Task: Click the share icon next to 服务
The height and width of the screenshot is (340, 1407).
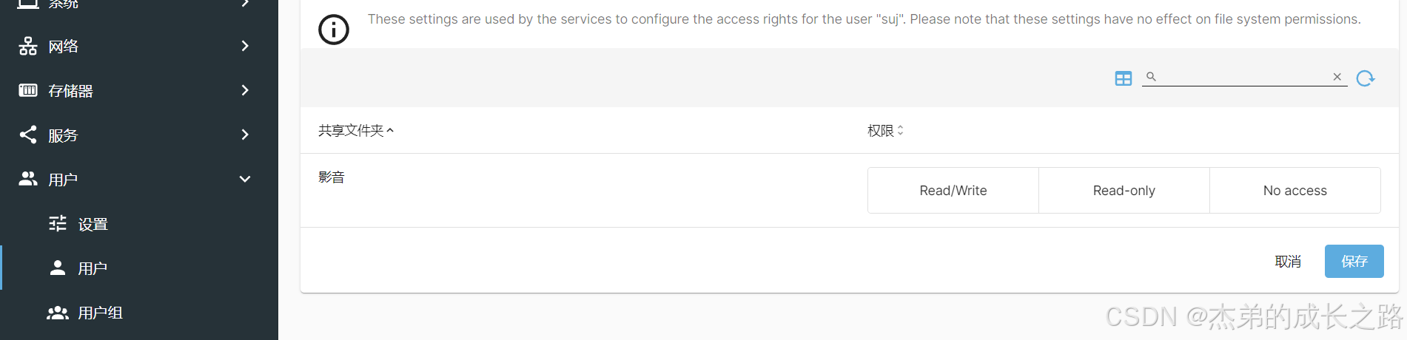Action: [28, 135]
